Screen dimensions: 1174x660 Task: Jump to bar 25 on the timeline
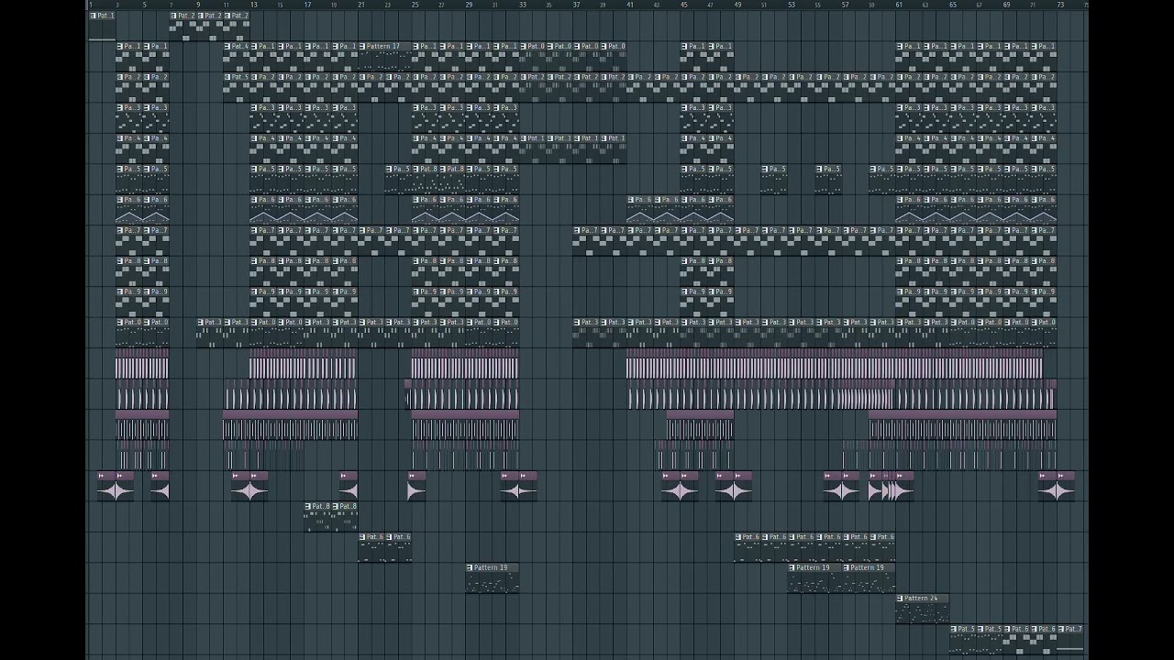(415, 5)
